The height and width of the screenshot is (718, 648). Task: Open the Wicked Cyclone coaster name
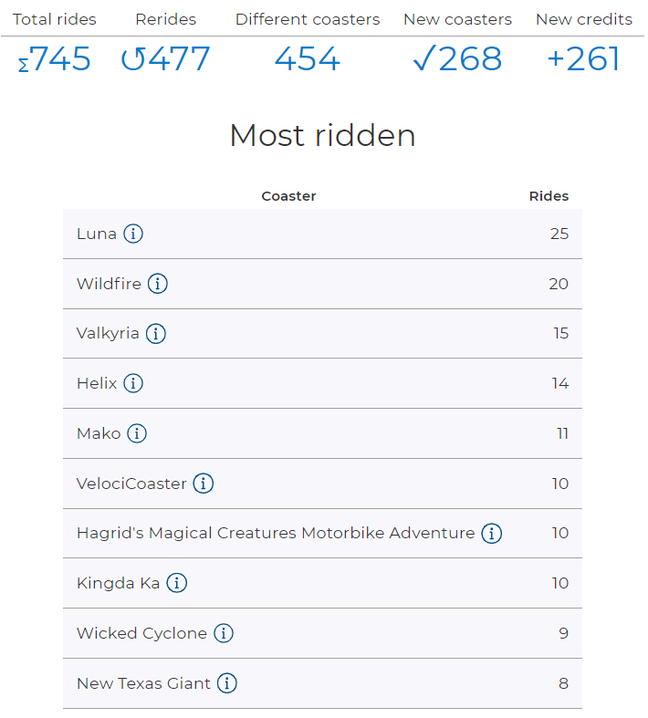coord(141,633)
